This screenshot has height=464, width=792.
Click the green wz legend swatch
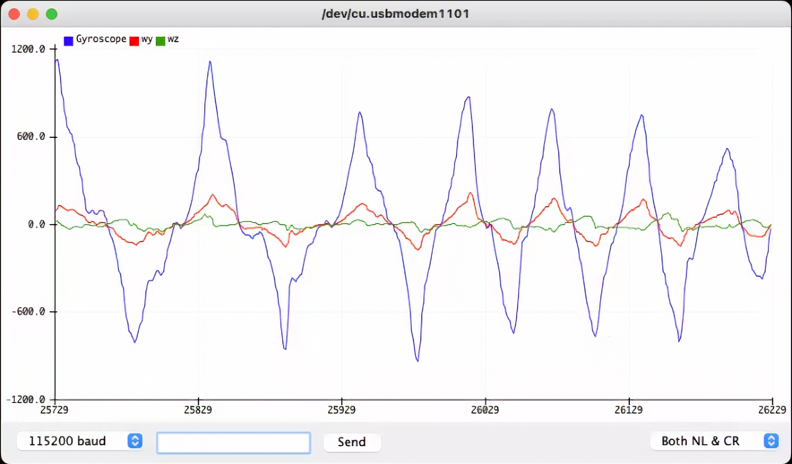click(160, 41)
